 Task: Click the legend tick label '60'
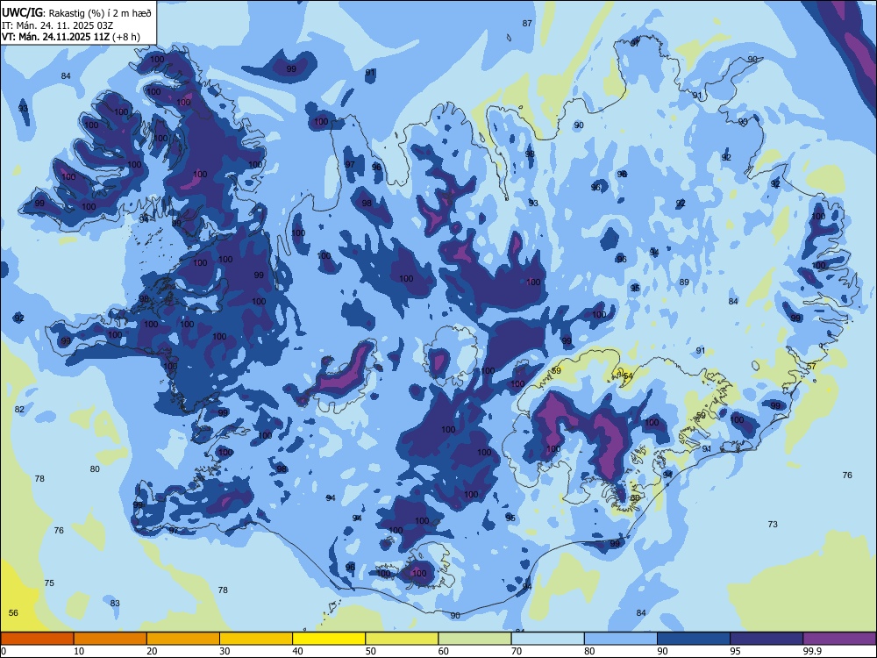[444, 651]
